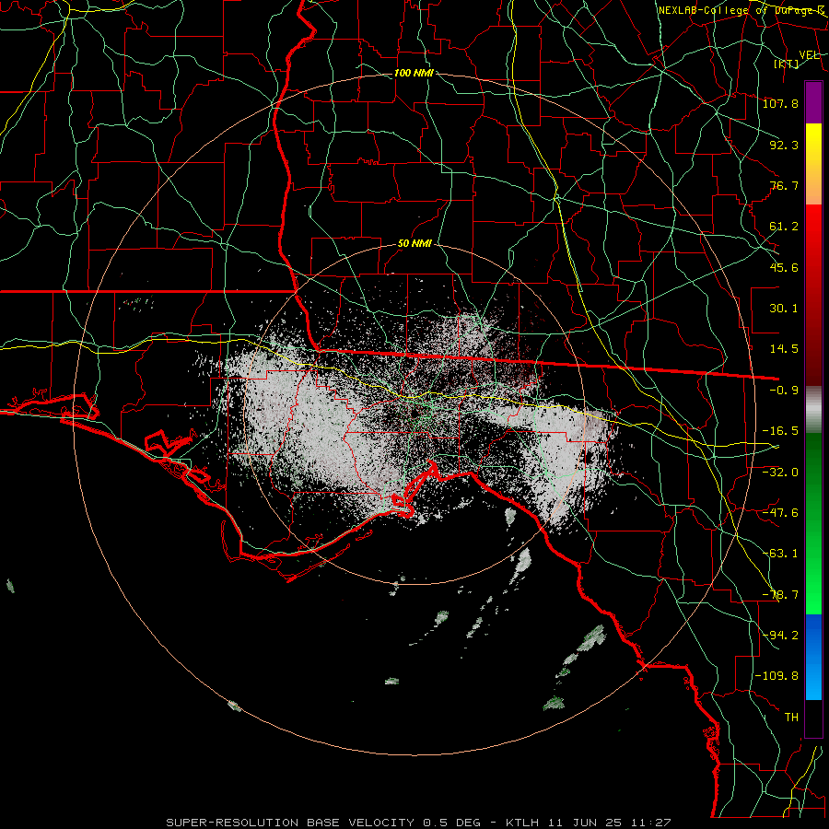
Task: Click the 100 NMI range ring label
Action: (x=414, y=73)
